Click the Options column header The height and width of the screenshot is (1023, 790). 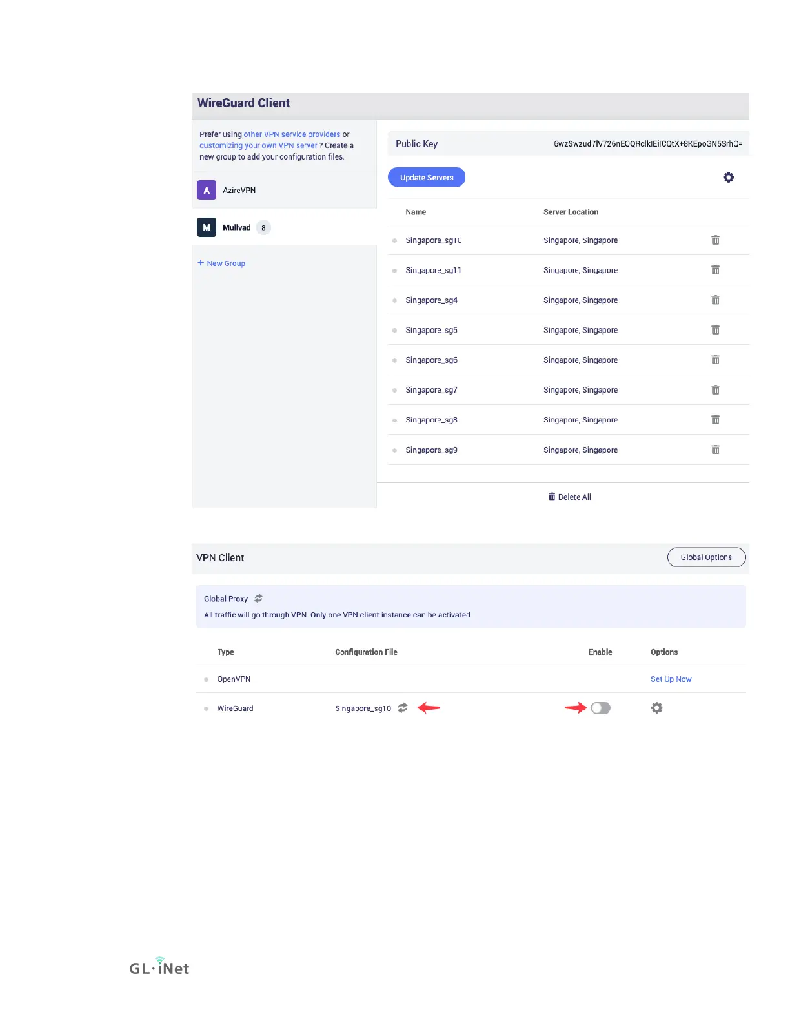point(664,652)
